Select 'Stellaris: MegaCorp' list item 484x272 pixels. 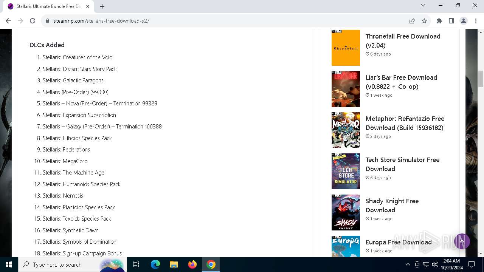(65, 161)
